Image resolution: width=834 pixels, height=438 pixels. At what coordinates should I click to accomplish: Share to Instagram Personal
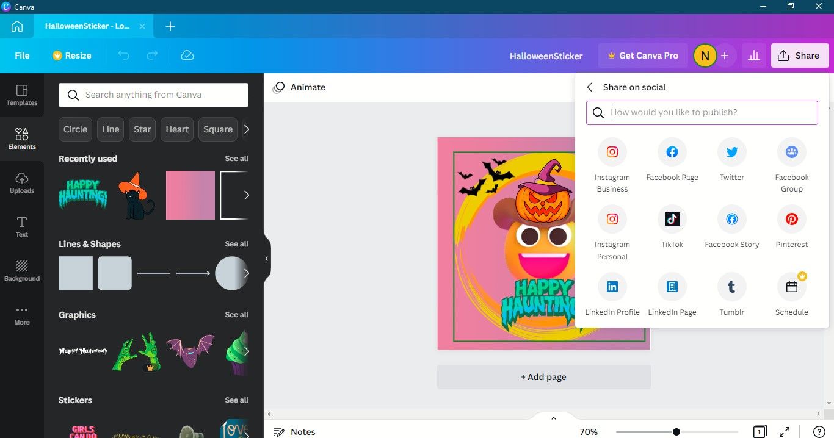(x=612, y=233)
